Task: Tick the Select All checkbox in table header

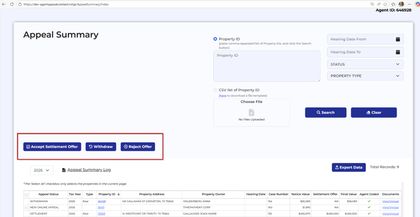Action: 27,194
